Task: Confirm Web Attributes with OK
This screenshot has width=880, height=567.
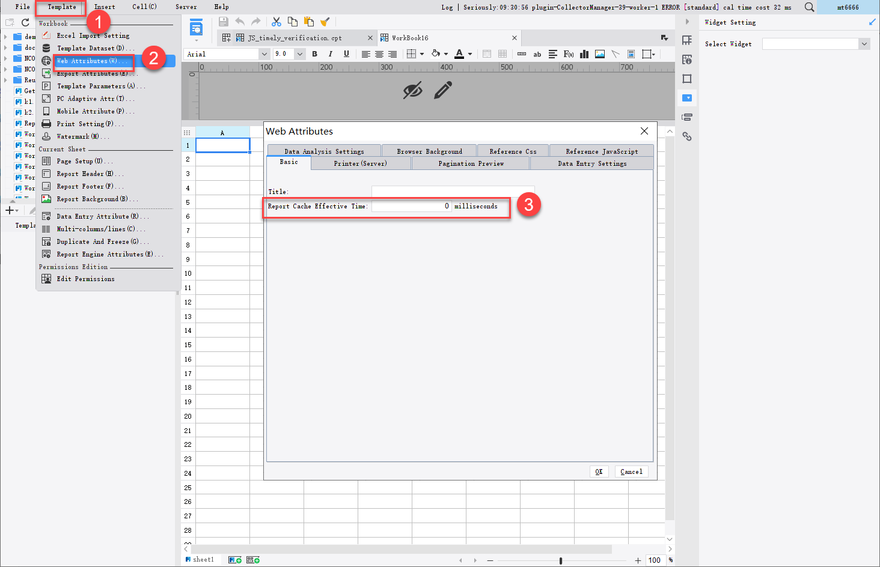Action: 599,471
